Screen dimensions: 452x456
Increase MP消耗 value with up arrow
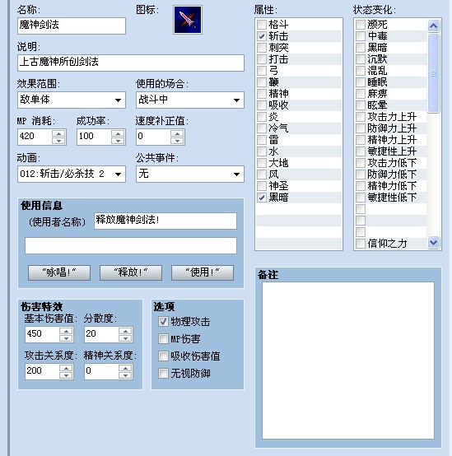point(58,134)
